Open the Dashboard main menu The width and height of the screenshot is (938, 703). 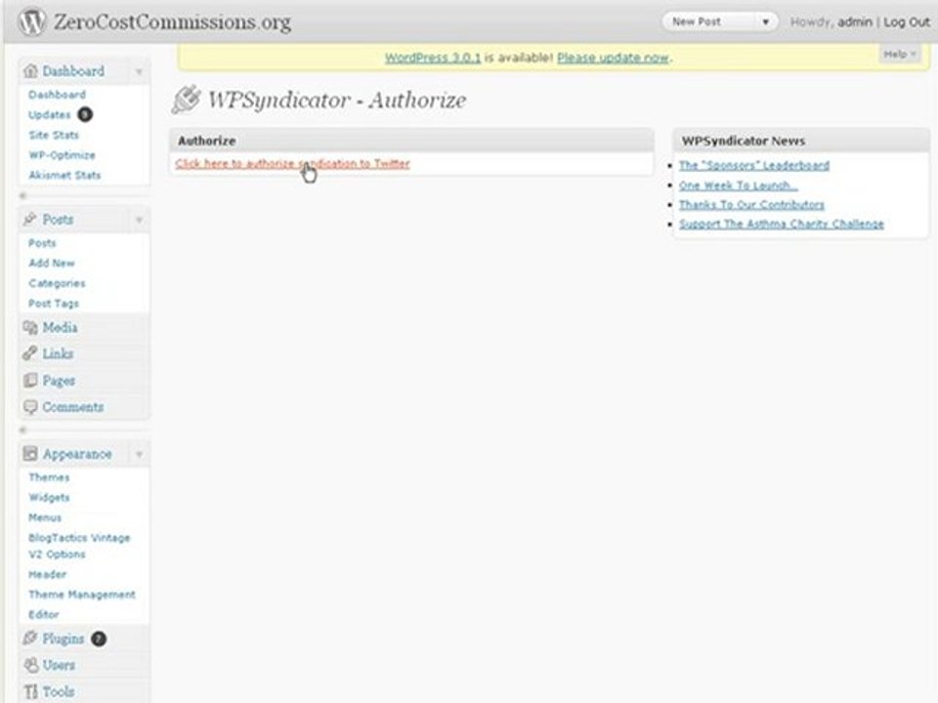coord(73,71)
